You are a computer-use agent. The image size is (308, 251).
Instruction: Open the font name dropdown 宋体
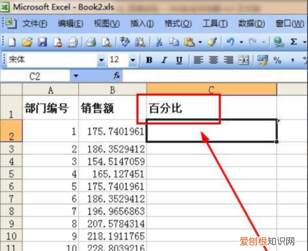(101, 60)
